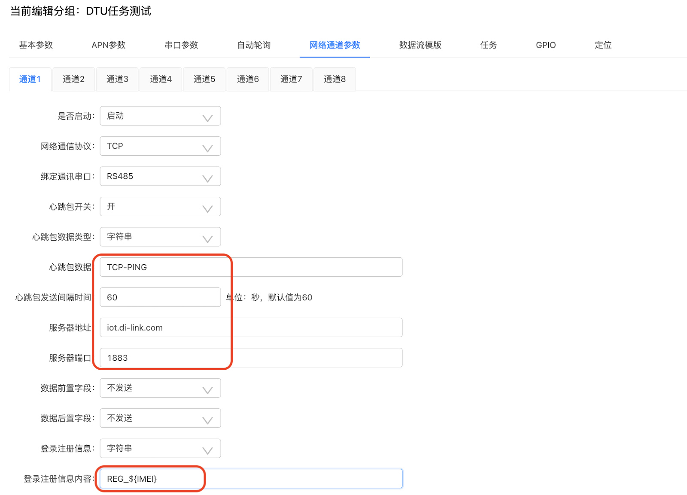The image size is (687, 495).
Task: Select the 网络通道参数 tab
Action: (335, 45)
